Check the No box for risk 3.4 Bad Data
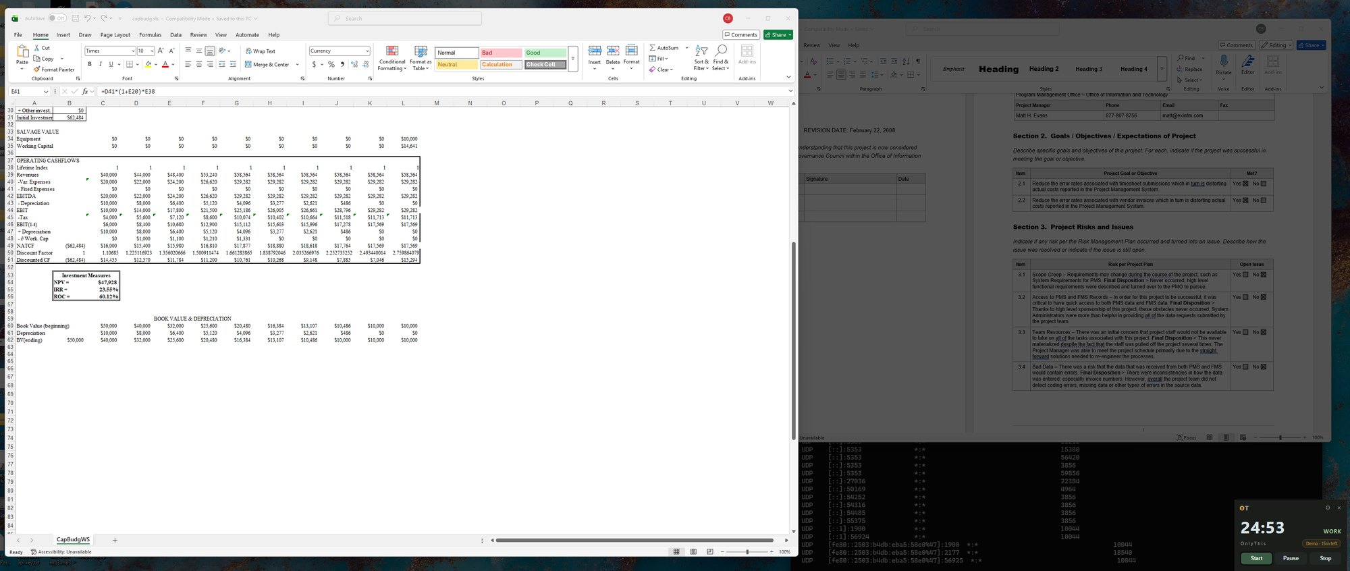Screen dimensions: 1350x571 (1264, 367)
